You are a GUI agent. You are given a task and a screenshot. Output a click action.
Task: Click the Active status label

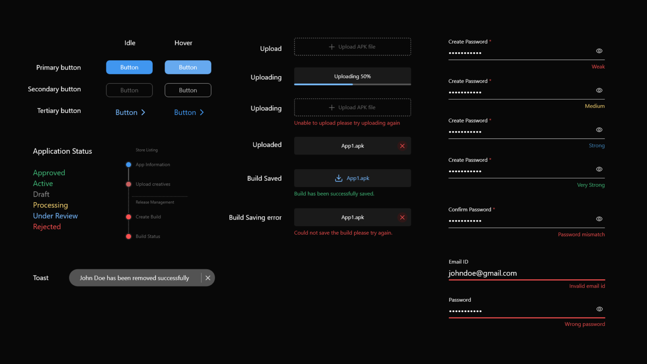(x=43, y=184)
